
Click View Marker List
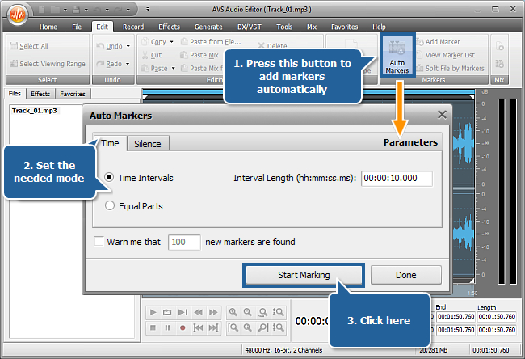click(446, 55)
